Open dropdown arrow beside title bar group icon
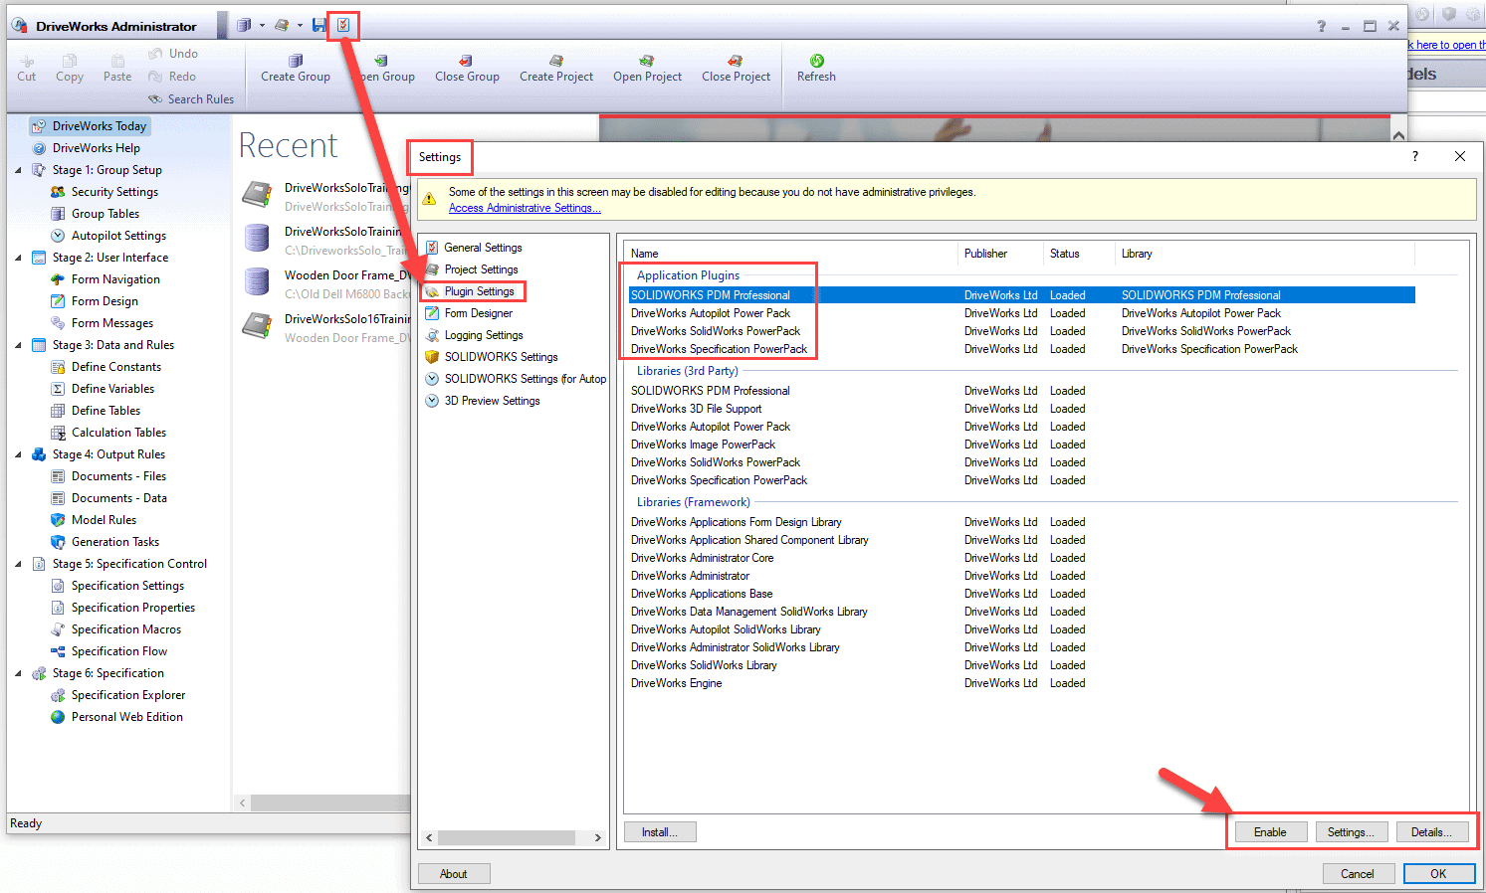Screen dimensions: 1486x893 pyautogui.click(x=262, y=25)
